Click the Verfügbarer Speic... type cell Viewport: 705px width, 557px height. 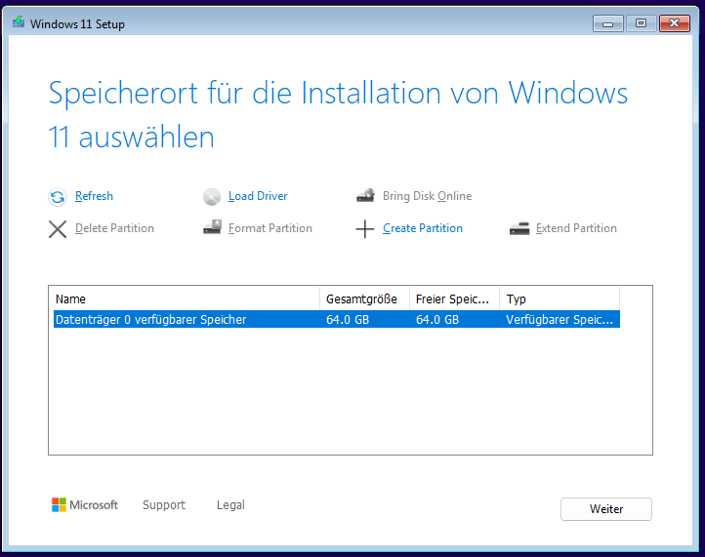(560, 319)
